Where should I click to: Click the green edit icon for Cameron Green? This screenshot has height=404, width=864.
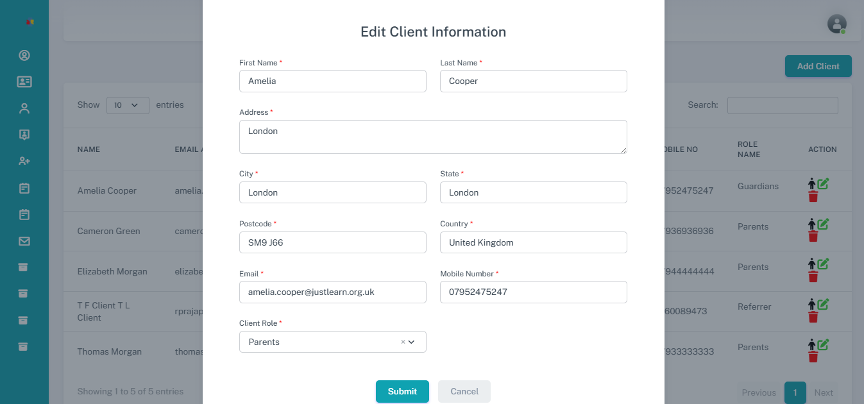click(823, 224)
